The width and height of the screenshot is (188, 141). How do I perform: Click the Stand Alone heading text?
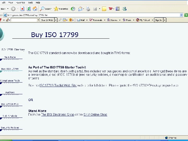point(37,111)
